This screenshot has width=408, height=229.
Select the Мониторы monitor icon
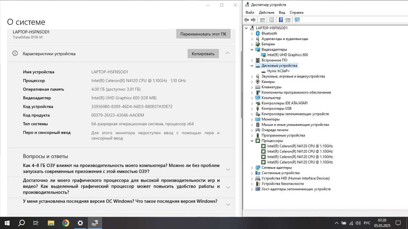pyautogui.click(x=258, y=119)
